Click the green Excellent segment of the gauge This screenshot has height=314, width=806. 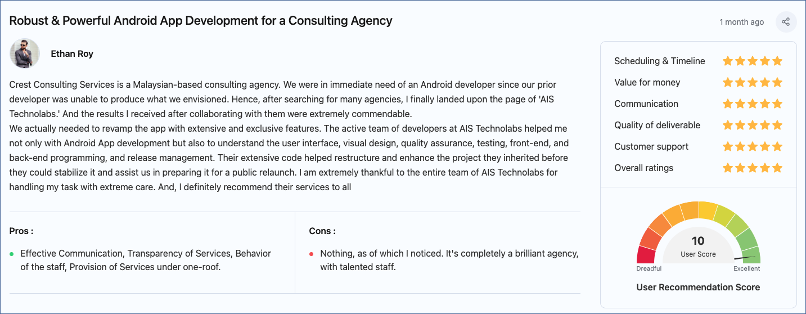pos(751,254)
